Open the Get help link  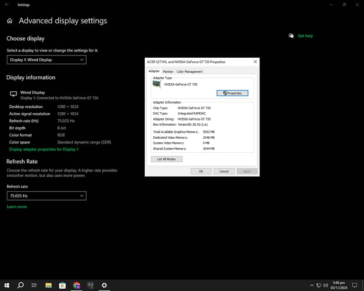point(305,36)
